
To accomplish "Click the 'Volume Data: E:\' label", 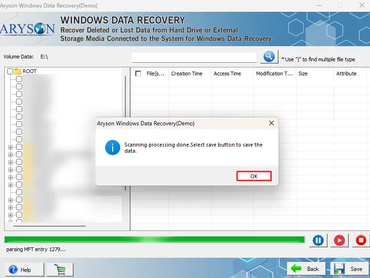I will (x=26, y=57).
